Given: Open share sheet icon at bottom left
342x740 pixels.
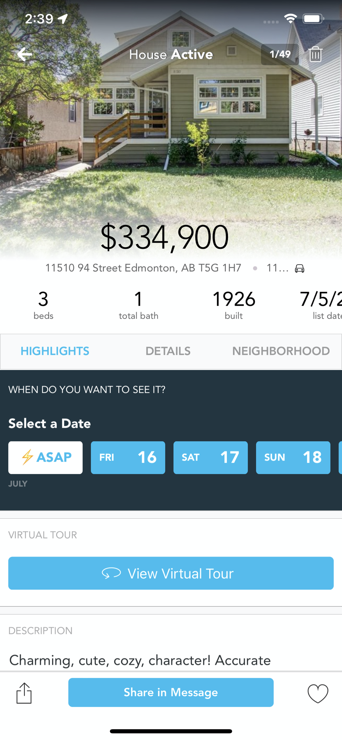Looking at the screenshot, I should (x=24, y=693).
